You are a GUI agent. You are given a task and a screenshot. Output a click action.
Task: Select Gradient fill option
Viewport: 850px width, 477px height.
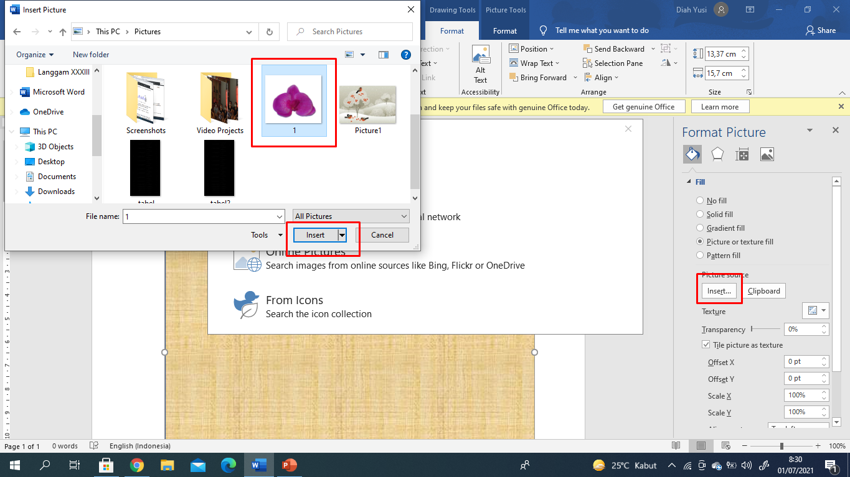coord(720,228)
